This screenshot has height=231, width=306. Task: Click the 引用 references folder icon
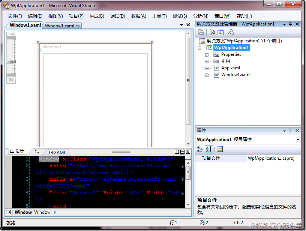(216, 61)
